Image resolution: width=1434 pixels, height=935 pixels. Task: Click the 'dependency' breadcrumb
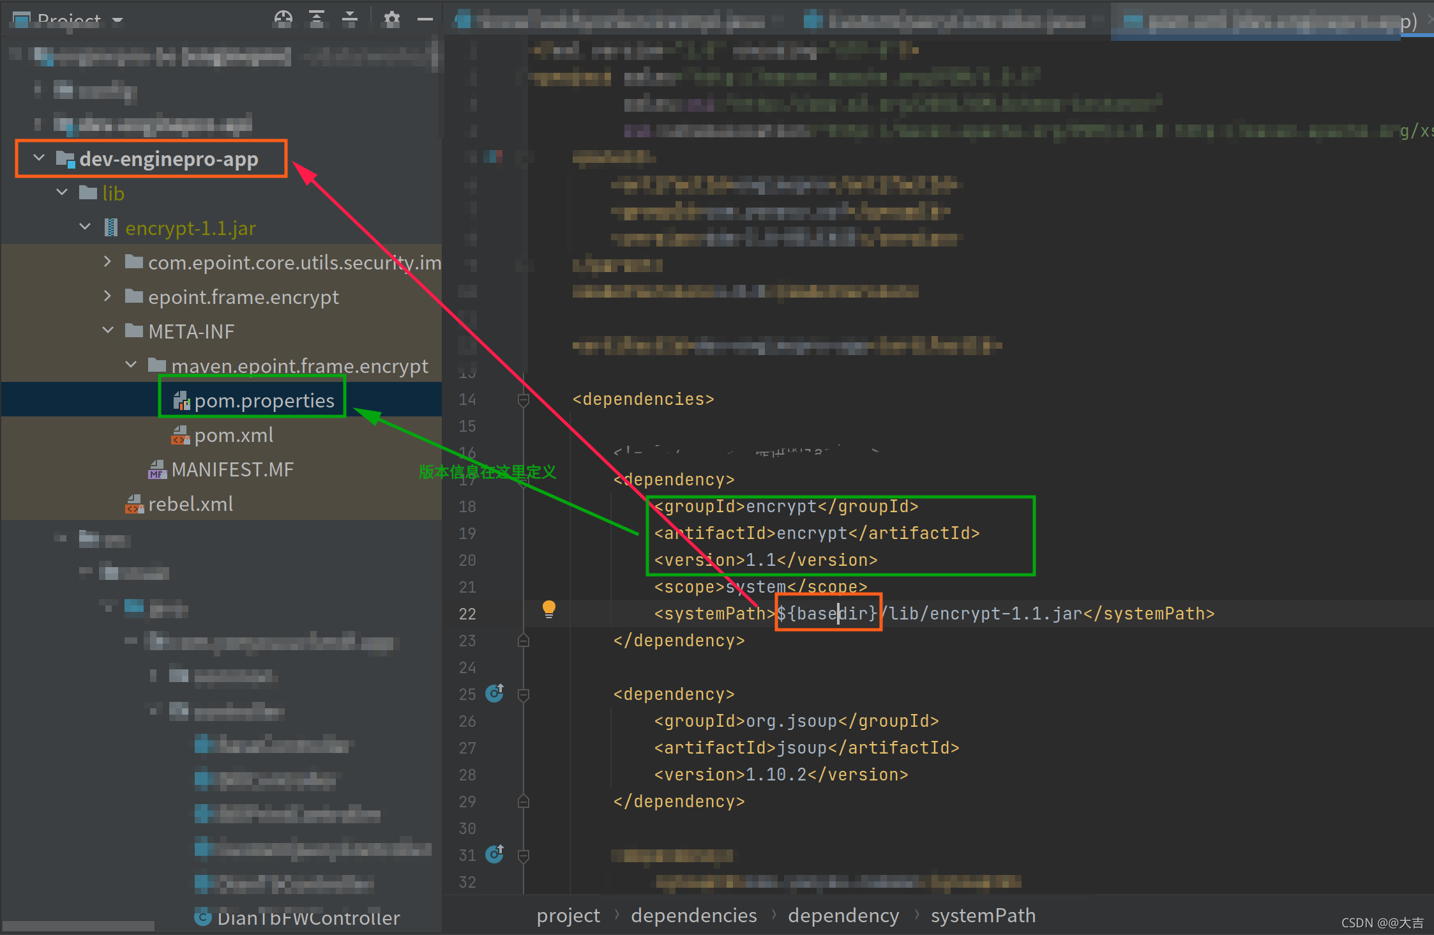(x=843, y=915)
